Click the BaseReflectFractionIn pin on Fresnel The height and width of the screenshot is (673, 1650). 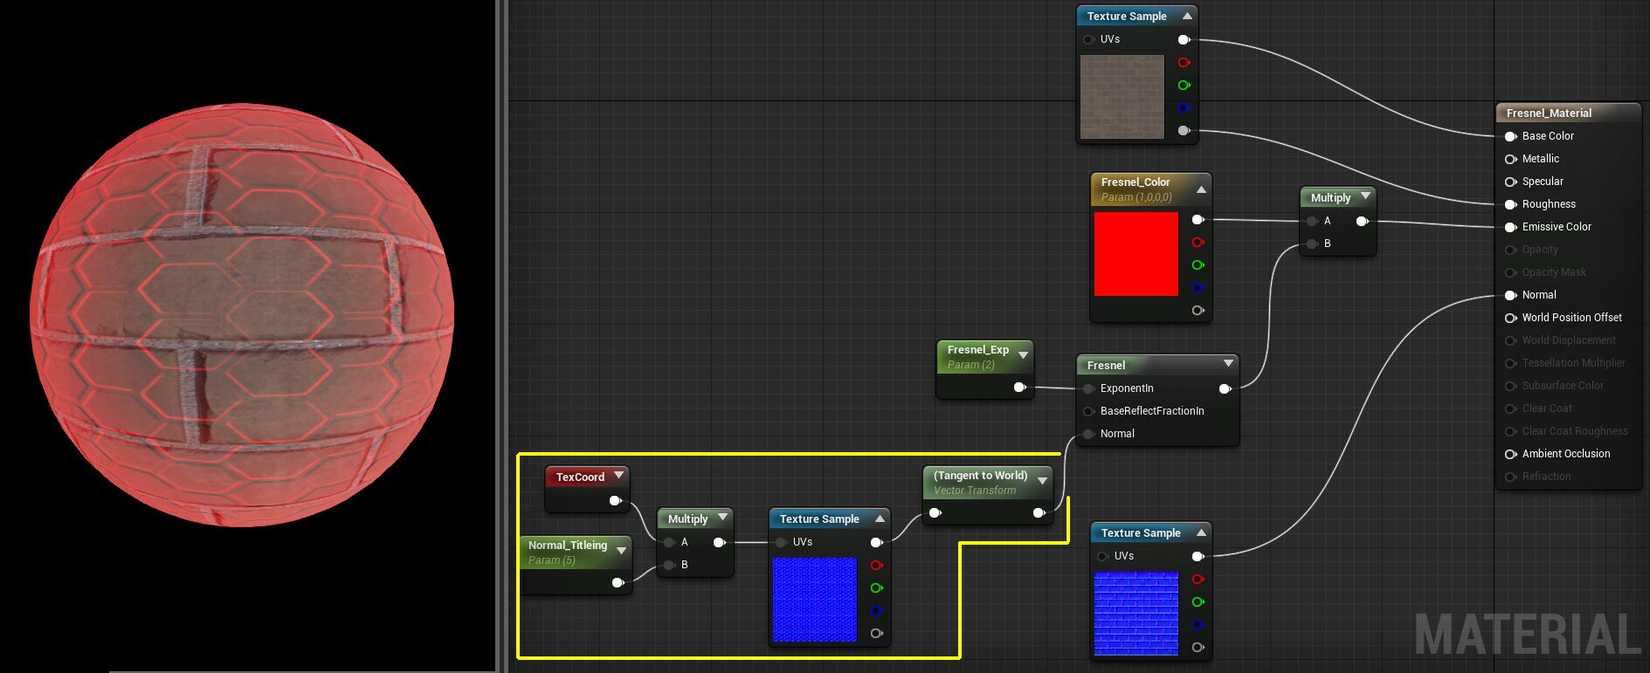tap(1088, 411)
